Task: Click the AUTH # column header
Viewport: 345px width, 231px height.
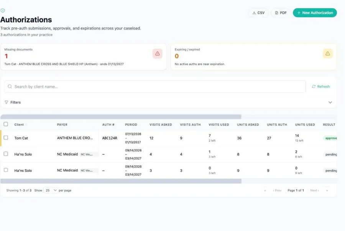Action: point(108,125)
